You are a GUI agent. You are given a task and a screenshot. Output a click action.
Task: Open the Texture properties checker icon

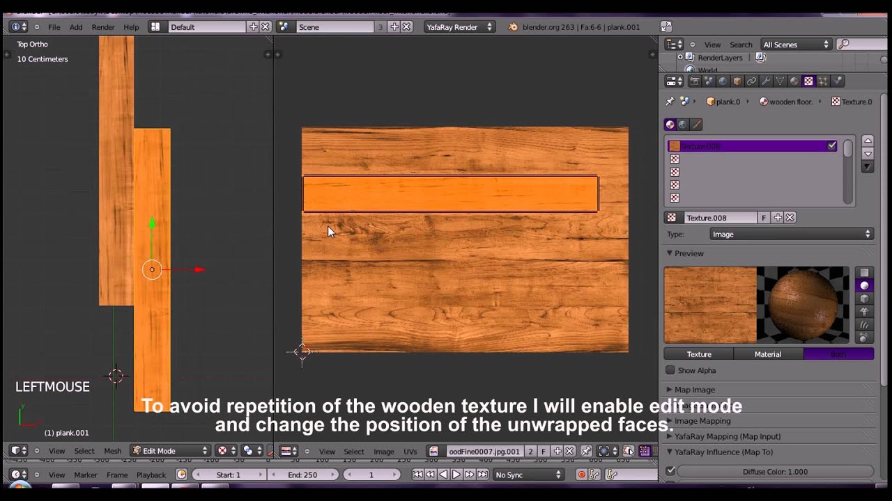[808, 81]
